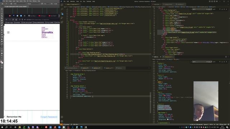Click browser back arrow button
The width and height of the screenshot is (230, 129).
6,19
